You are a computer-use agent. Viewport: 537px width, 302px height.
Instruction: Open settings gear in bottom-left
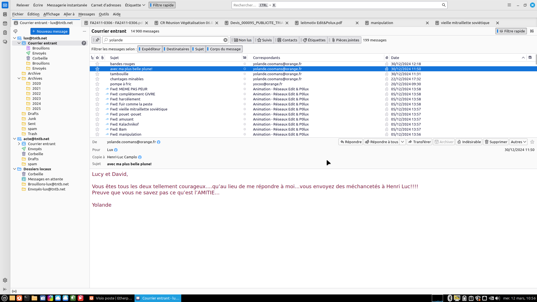(x=5, y=280)
